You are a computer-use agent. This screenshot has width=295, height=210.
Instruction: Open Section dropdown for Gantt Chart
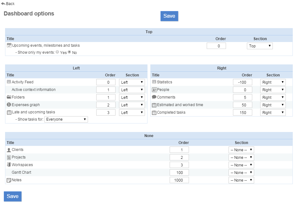[x=241, y=173]
